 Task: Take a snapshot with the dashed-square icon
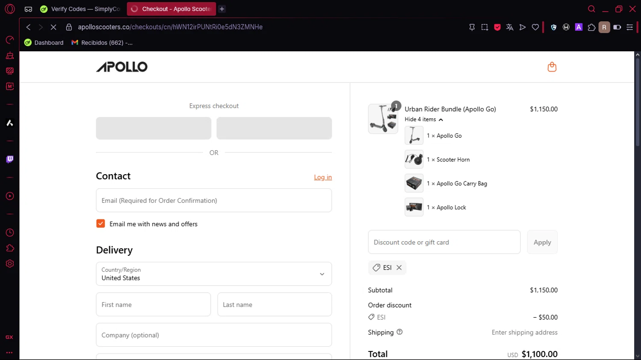tap(485, 27)
